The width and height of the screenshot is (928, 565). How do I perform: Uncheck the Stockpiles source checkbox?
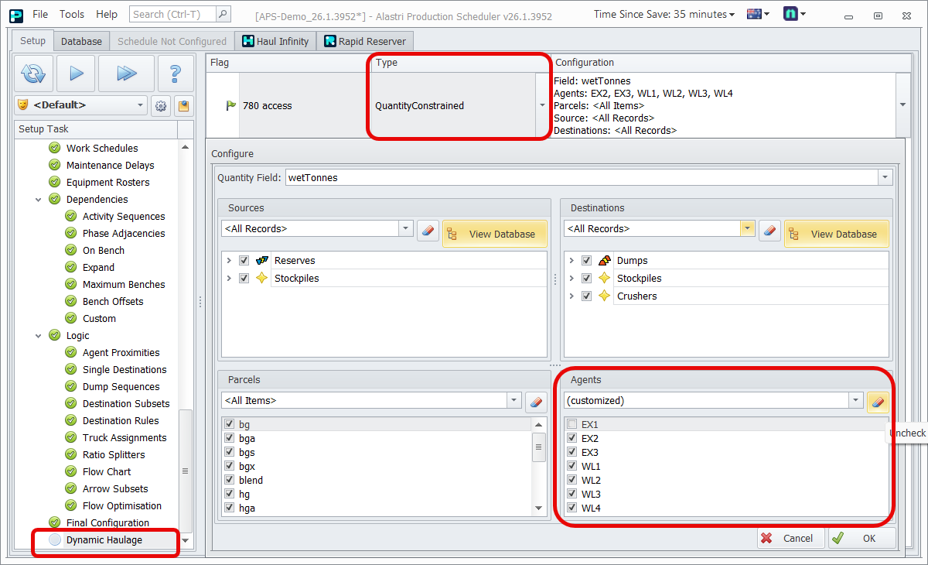pyautogui.click(x=244, y=278)
